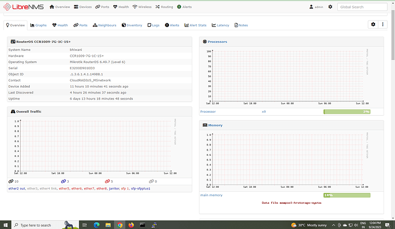Launch Microsoft Edge from taskbar
The width and height of the screenshot is (395, 229).
tap(97, 225)
